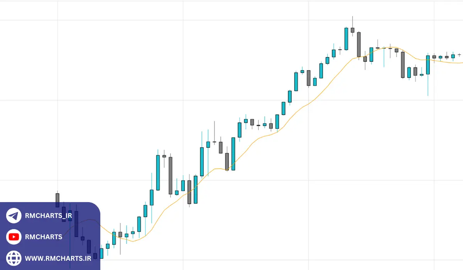This screenshot has height=270, width=463.
Task: Click the second-to-last cyan candle on the right
Action: [x=440, y=57]
